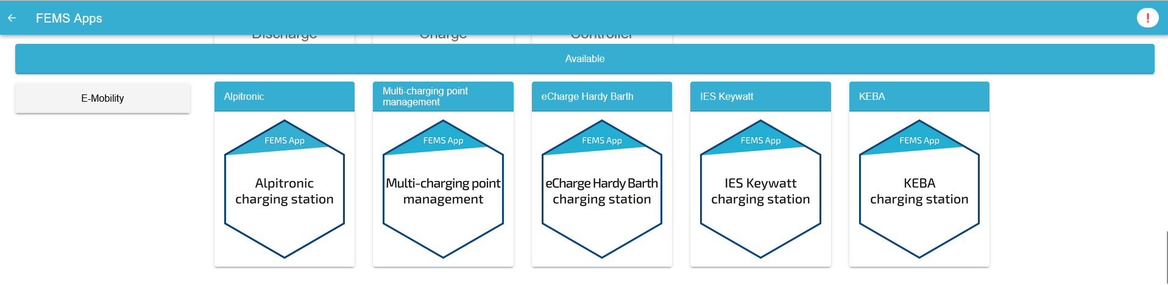The height and width of the screenshot is (285, 1168).
Task: Click the page scrollbar at right edge
Action: coord(1166,257)
